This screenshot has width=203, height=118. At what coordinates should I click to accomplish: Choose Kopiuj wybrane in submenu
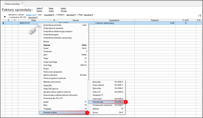tap(107, 85)
